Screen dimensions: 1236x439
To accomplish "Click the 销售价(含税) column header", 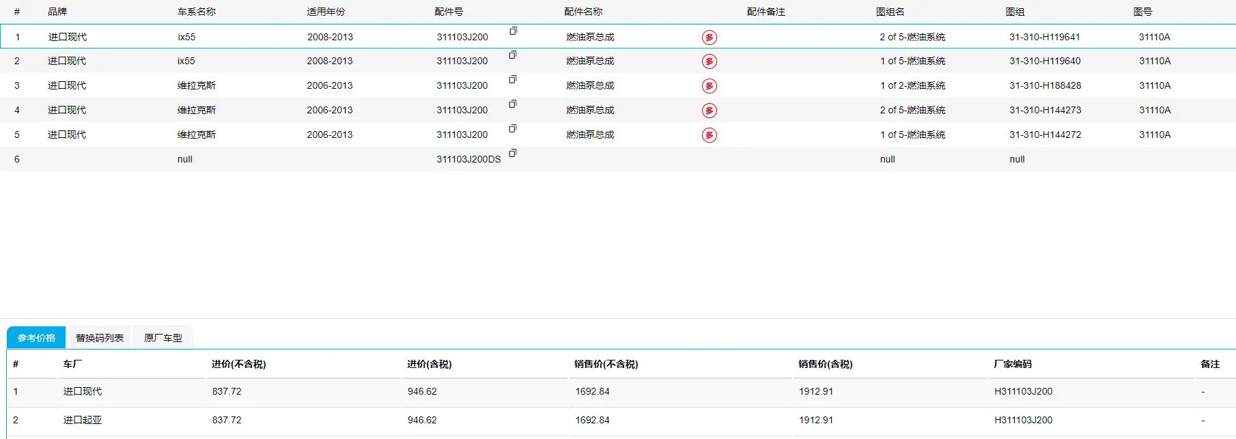I will tap(826, 364).
